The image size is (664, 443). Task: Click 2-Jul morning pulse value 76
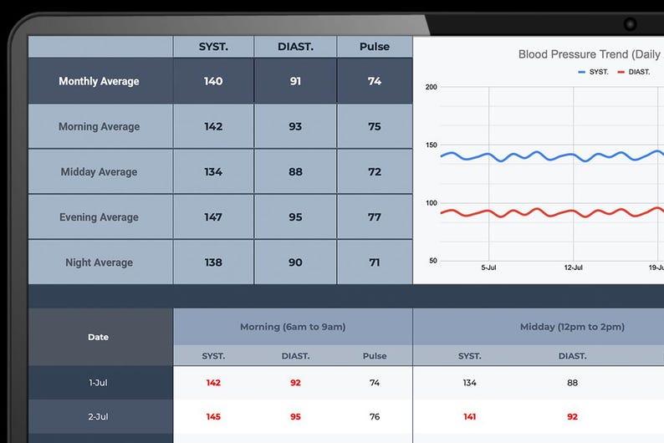pyautogui.click(x=375, y=417)
